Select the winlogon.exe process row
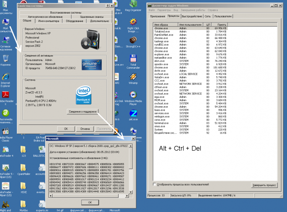 click(x=190, y=117)
